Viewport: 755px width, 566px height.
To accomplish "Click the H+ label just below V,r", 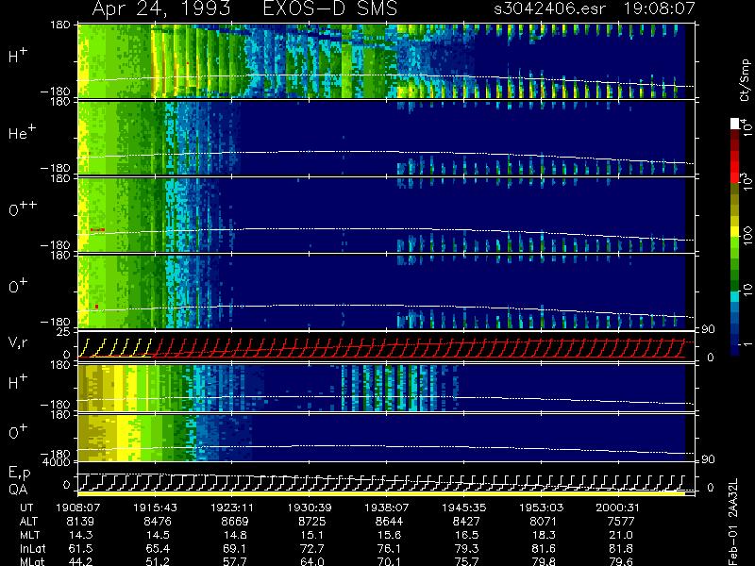I will (18, 381).
